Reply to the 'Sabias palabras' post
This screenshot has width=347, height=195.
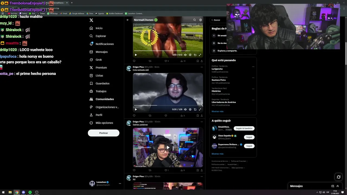pyautogui.click(x=134, y=170)
